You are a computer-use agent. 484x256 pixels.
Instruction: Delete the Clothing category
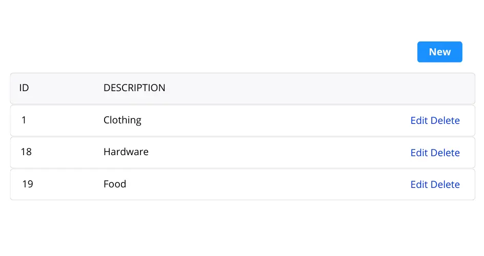(445, 120)
